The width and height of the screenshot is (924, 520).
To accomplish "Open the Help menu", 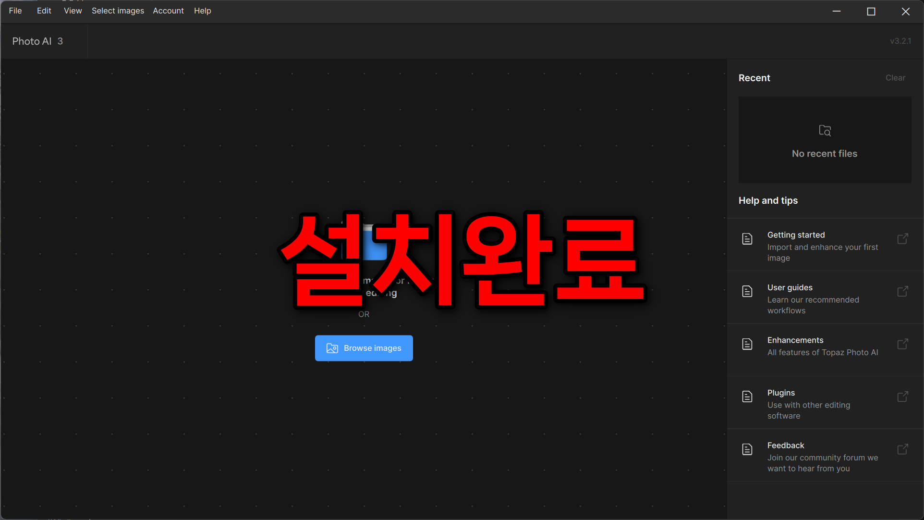I will 202,11.
